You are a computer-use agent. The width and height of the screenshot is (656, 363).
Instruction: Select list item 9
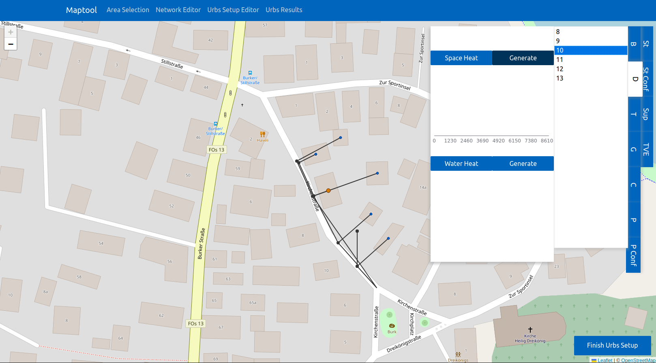pos(591,41)
